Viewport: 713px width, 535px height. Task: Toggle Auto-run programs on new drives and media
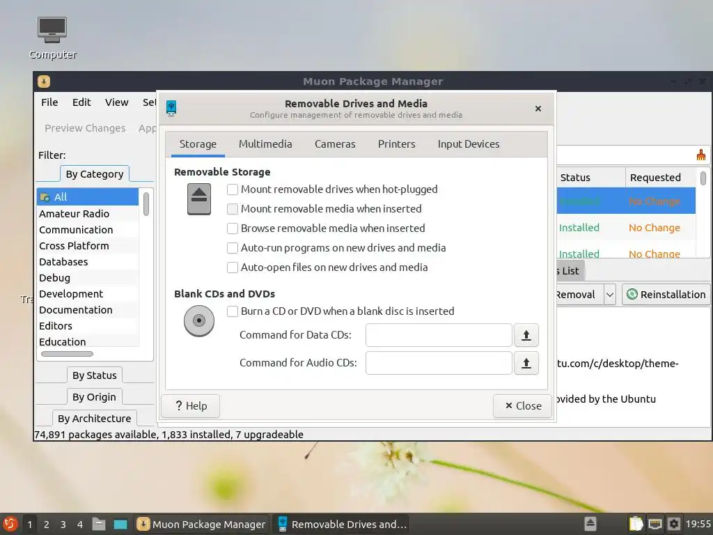click(233, 248)
